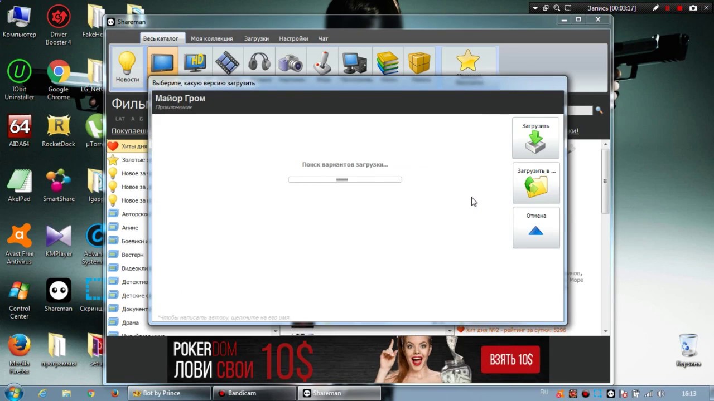Select the Золотые sidebar item
Viewport: 714px width, 401px height.
128,160
